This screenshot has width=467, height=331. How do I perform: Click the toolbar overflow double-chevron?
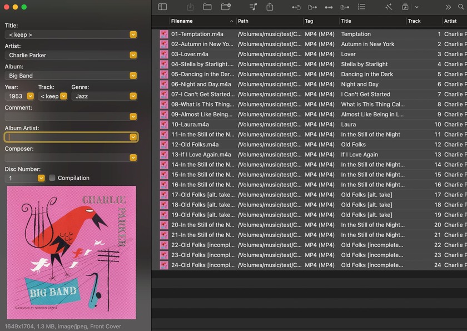pyautogui.click(x=448, y=7)
